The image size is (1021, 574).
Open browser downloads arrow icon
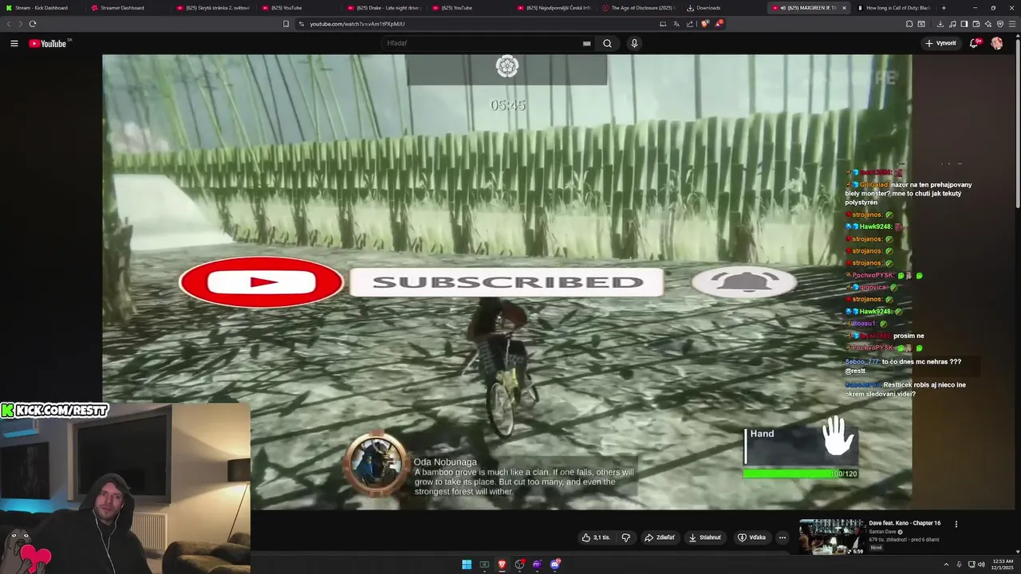(x=940, y=24)
